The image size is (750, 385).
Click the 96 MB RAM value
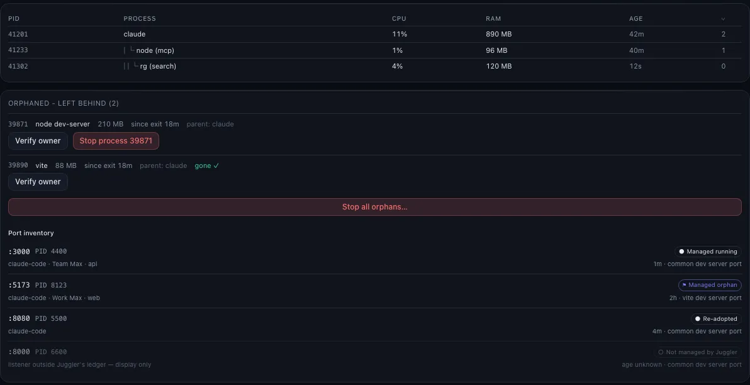(x=496, y=50)
